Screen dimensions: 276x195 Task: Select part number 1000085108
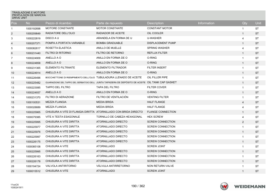point(33,147)
